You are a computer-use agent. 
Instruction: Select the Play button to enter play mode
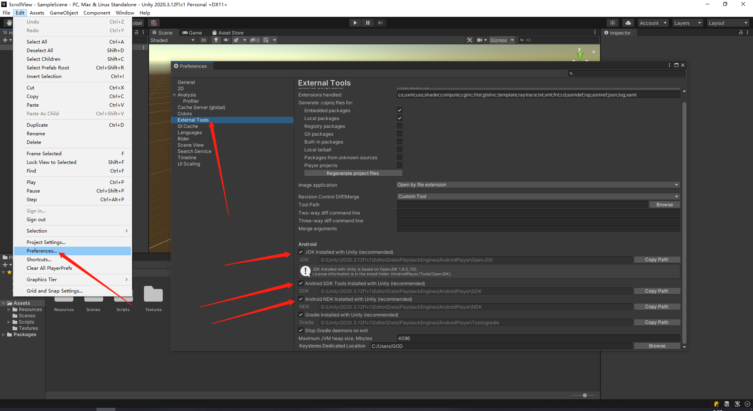[355, 22]
